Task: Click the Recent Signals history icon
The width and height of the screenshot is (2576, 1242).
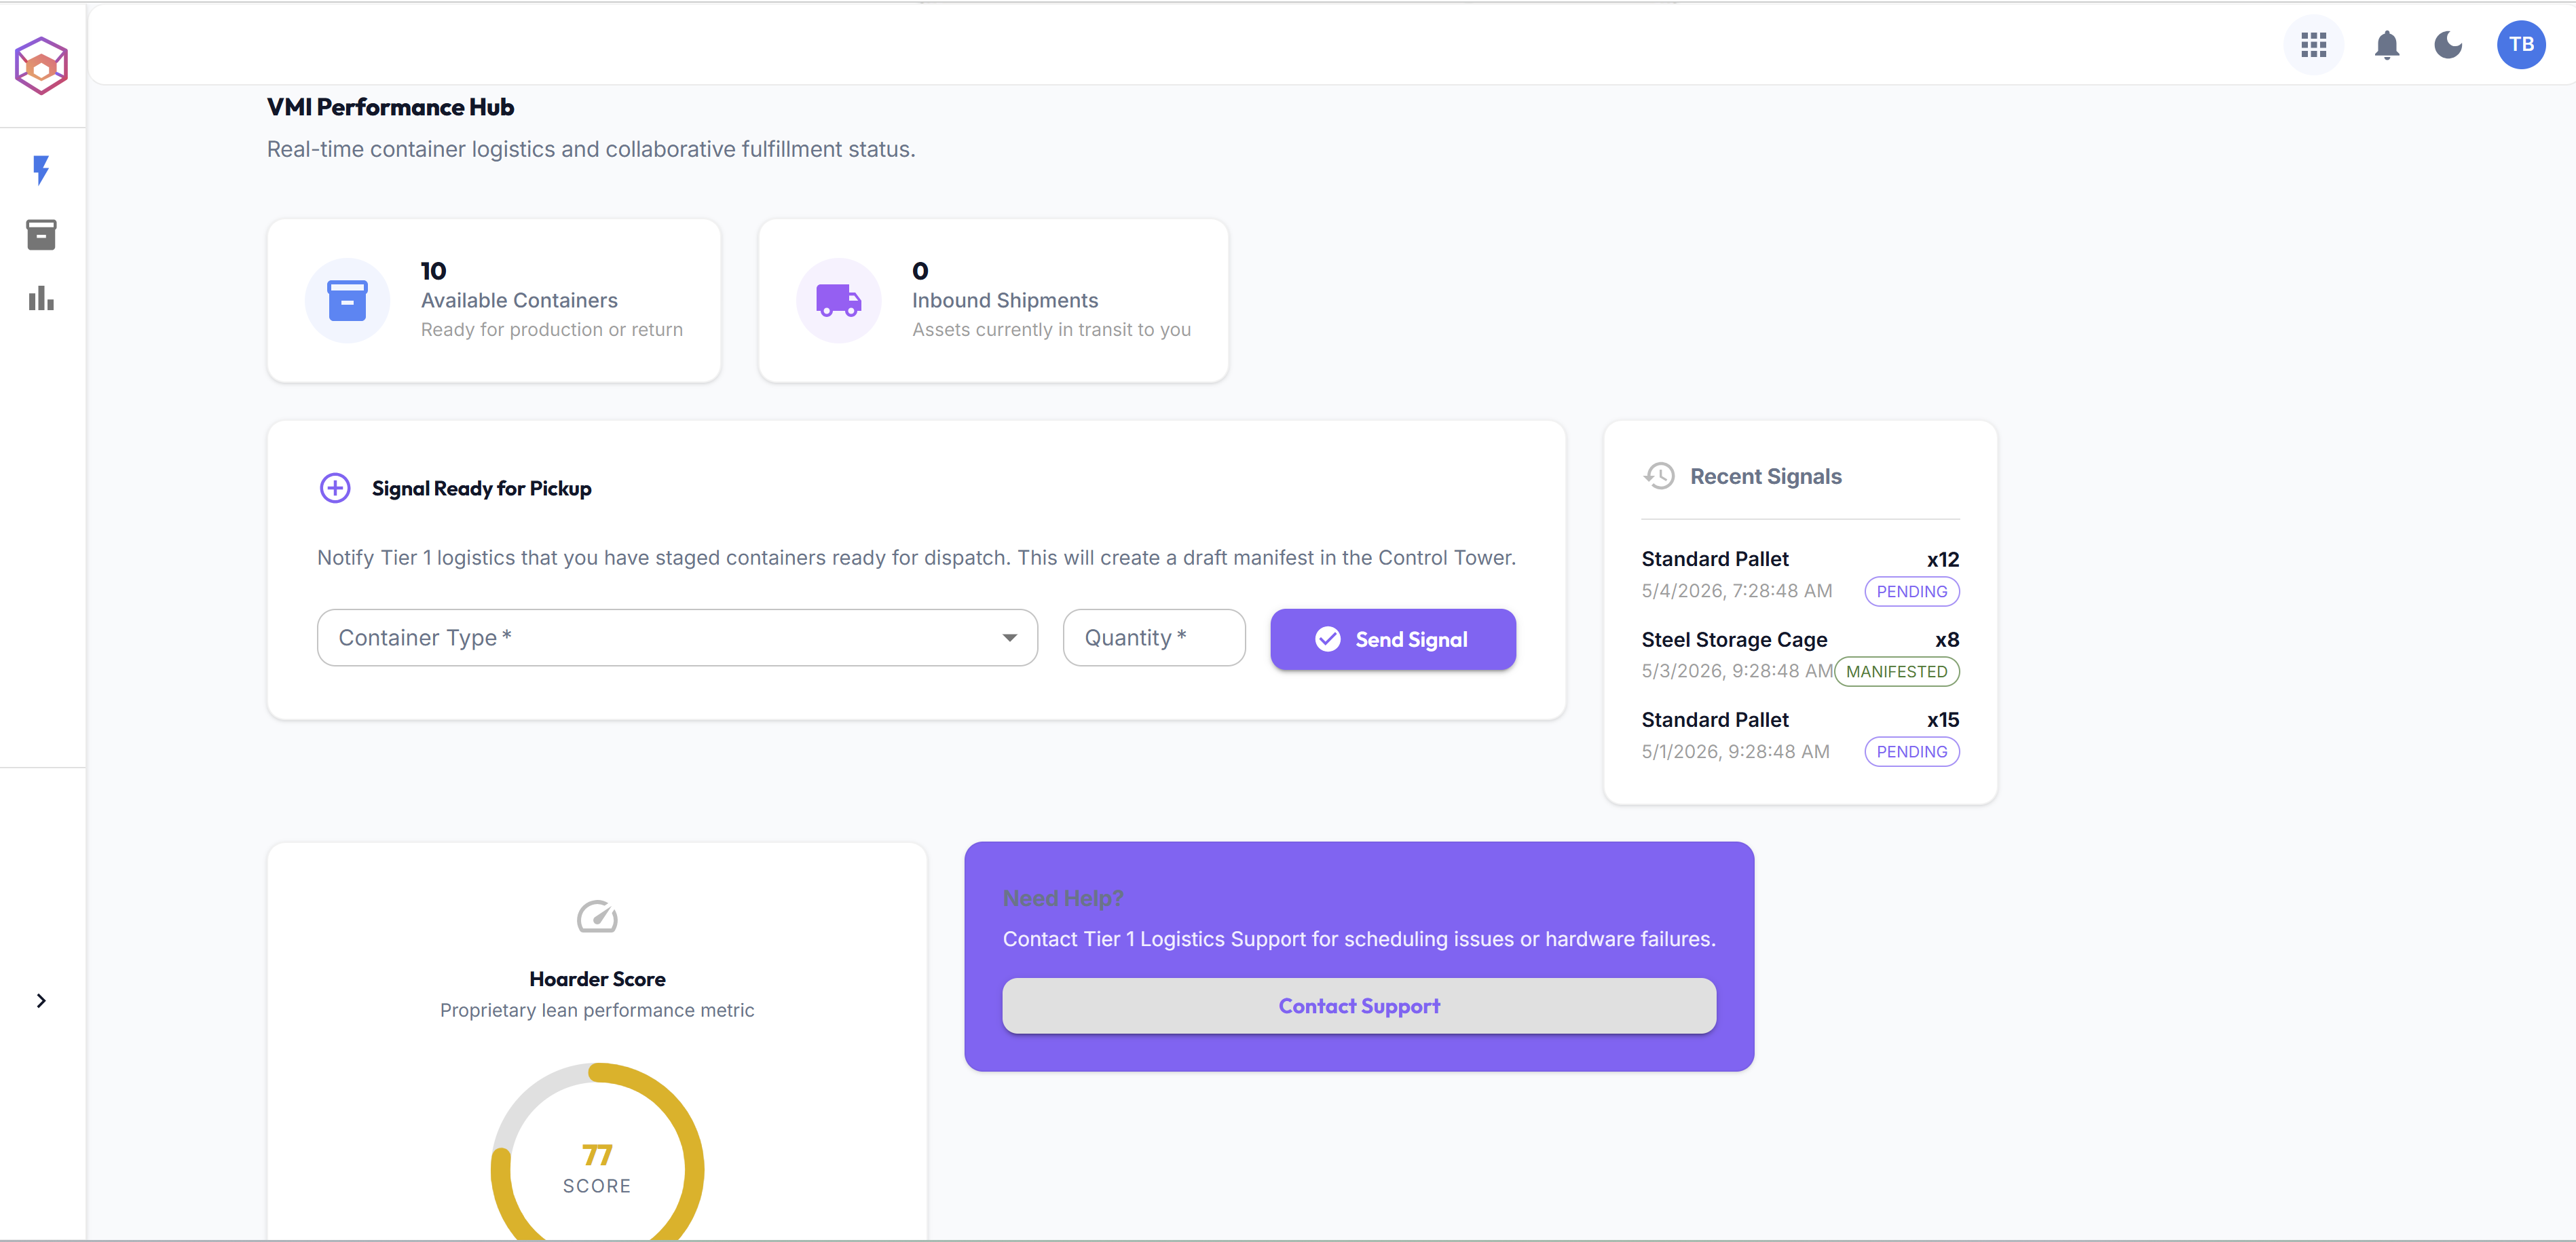Action: point(1659,476)
